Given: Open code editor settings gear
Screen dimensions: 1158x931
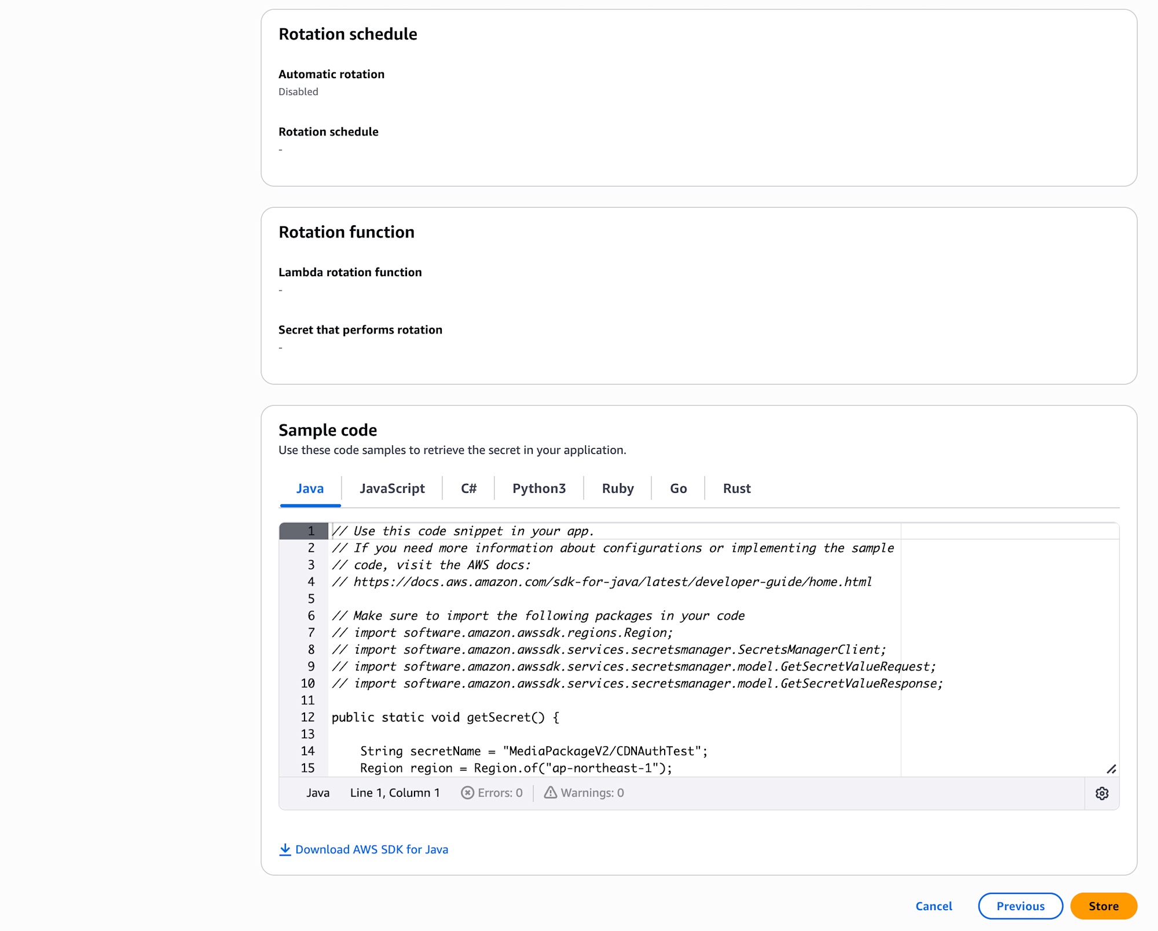Looking at the screenshot, I should (1101, 793).
